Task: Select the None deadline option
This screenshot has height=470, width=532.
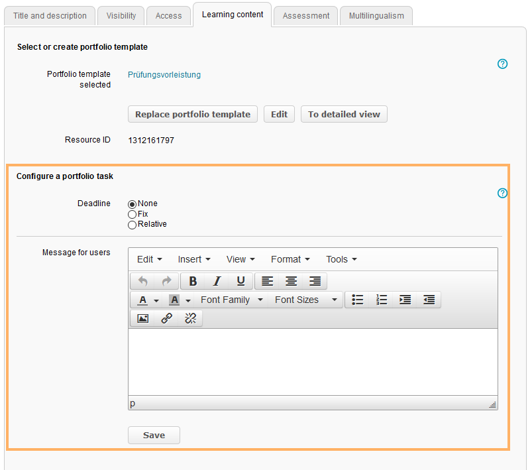Action: [x=133, y=204]
